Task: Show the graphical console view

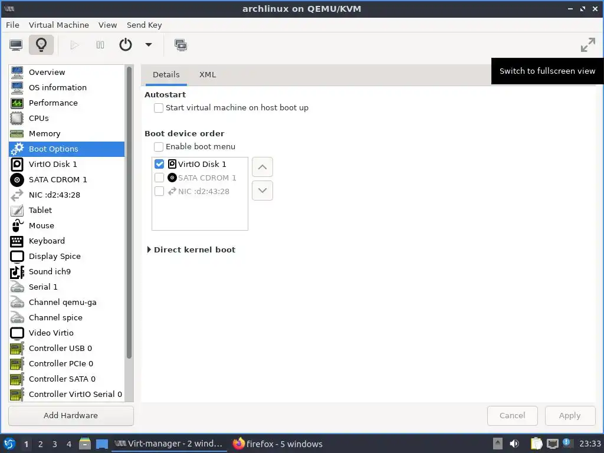Action: pos(16,45)
